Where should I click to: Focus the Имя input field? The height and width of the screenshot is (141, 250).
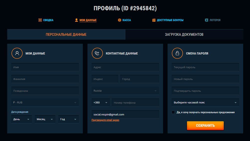(x=45, y=67)
